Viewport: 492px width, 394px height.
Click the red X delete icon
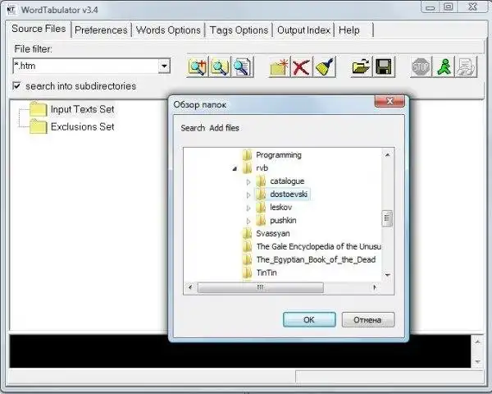301,66
